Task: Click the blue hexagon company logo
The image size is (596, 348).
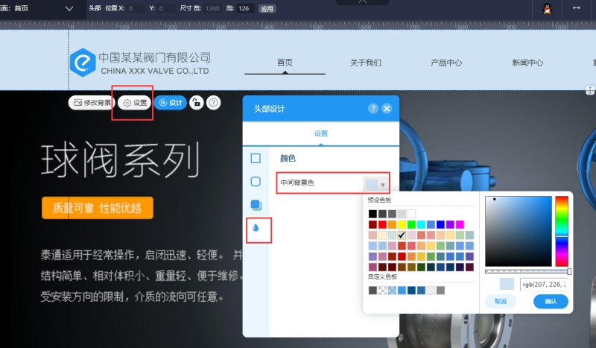Action: tap(83, 63)
